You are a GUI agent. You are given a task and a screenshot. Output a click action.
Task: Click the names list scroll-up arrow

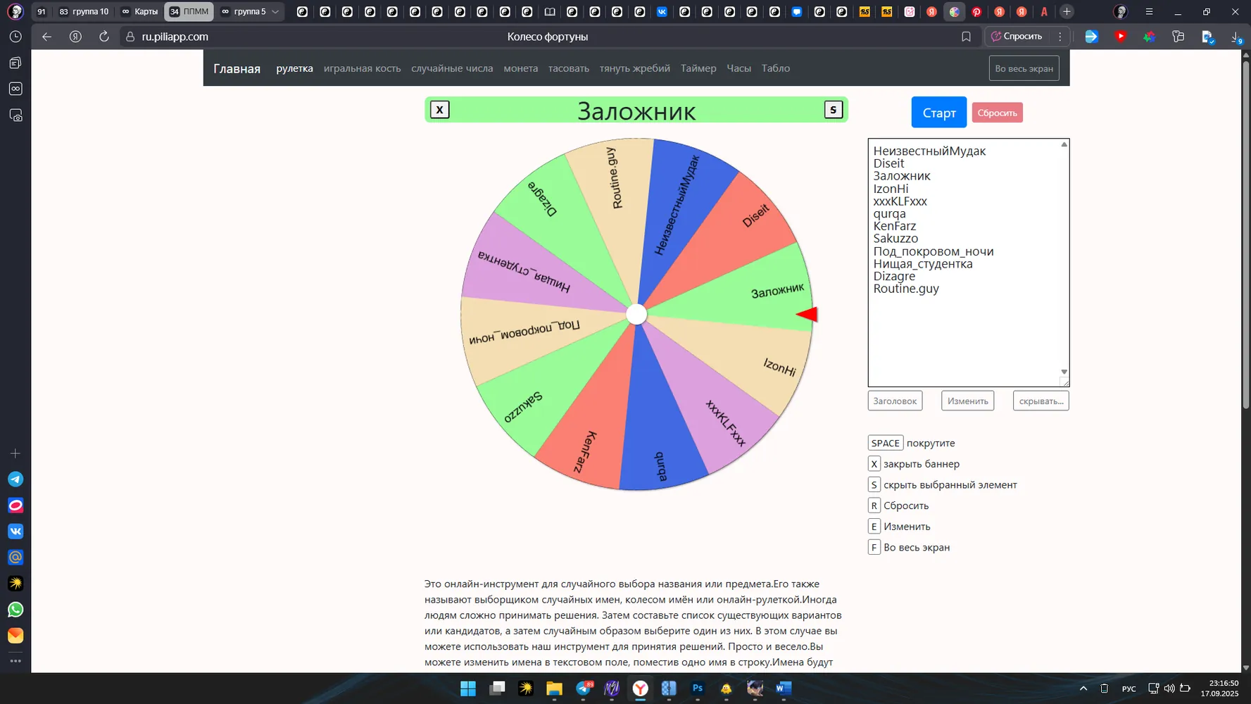(x=1064, y=144)
